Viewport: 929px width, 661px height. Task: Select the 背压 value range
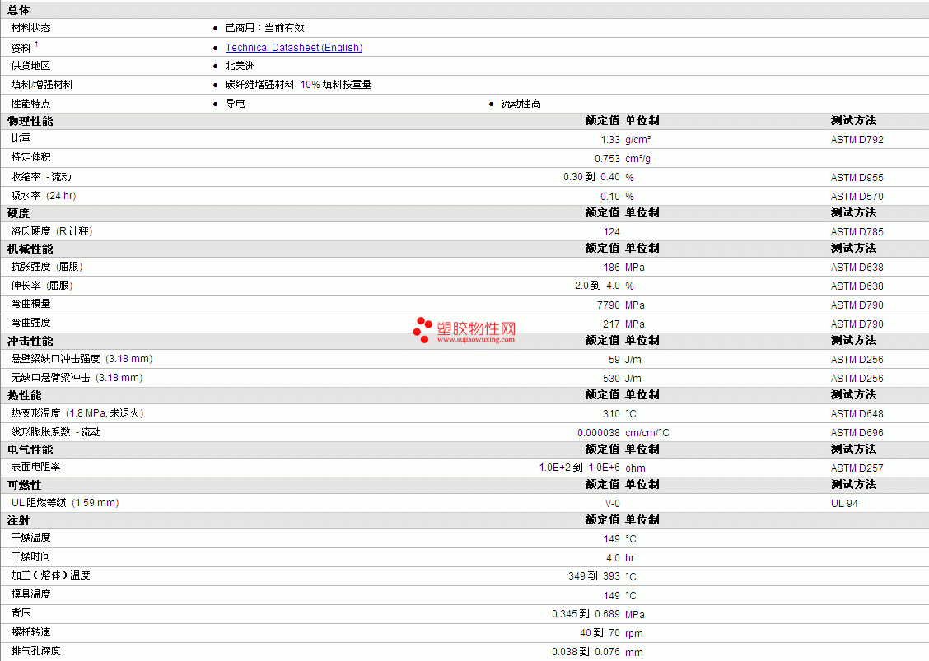[586, 614]
